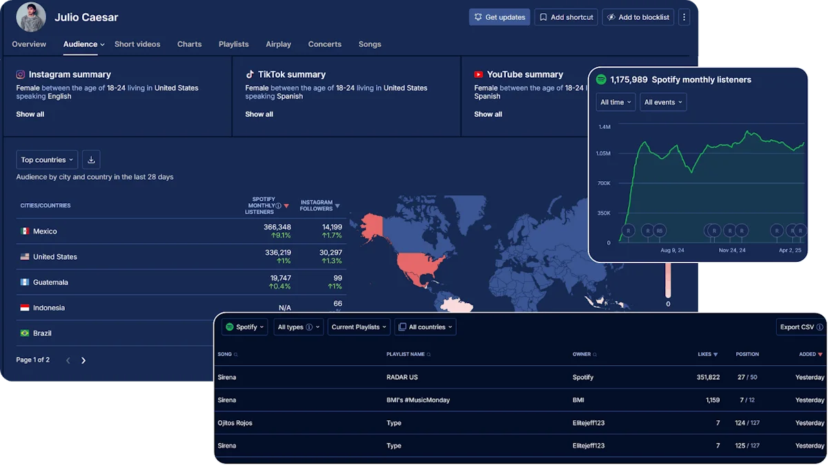Image resolution: width=828 pixels, height=465 pixels.
Task: Go to next page using right arrow
Action: (83, 360)
